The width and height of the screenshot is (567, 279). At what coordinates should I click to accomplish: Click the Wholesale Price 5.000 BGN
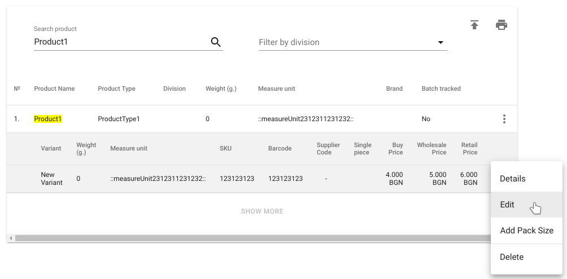point(438,179)
